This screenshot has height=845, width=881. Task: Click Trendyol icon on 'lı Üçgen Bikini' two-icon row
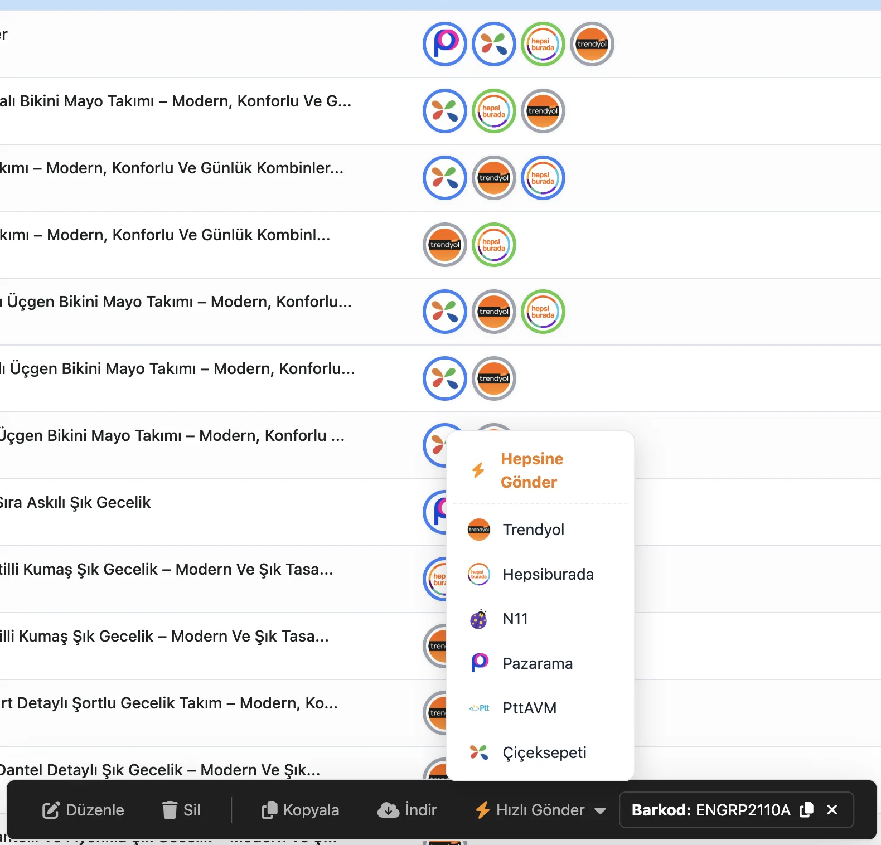(494, 378)
